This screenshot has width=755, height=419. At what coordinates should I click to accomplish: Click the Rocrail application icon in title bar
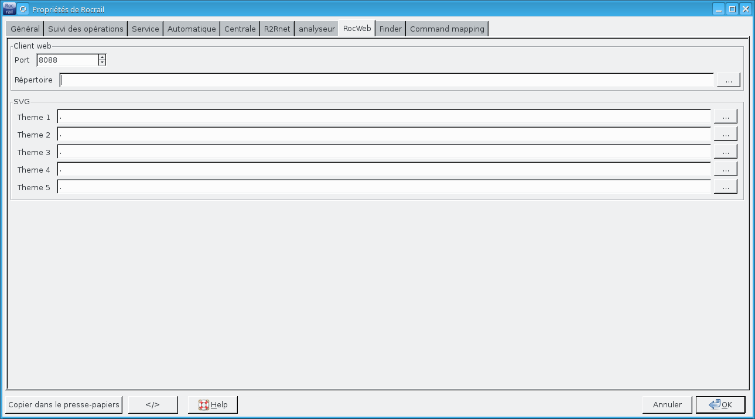click(9, 9)
